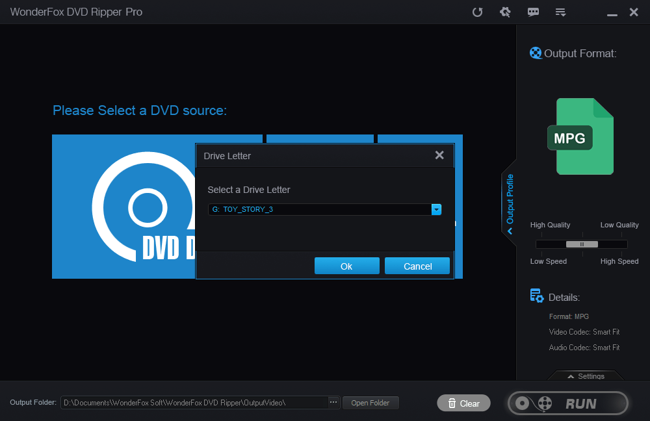Browse output folder with the ellipsis button
Image resolution: width=650 pixels, height=421 pixels.
pos(333,402)
